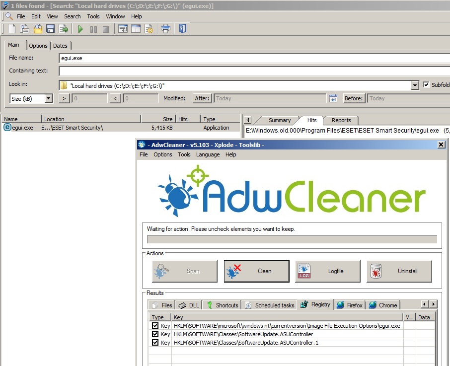This screenshot has width=450, height=366.
Task: Click the Type column header in AdwCleaner results
Action: click(x=160, y=317)
